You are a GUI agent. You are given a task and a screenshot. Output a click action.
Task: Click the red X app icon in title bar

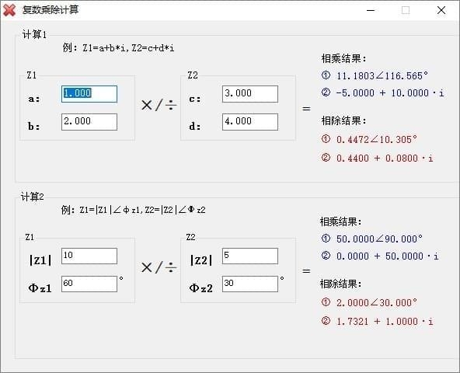[9, 10]
